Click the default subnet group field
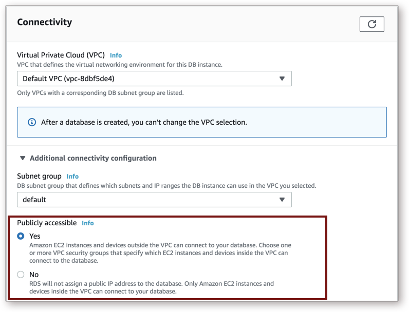Viewport: 409px width, 312px height. coord(155,200)
